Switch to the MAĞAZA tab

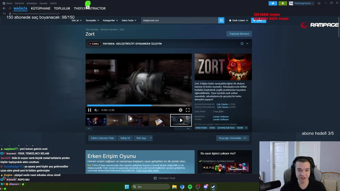(20, 8)
